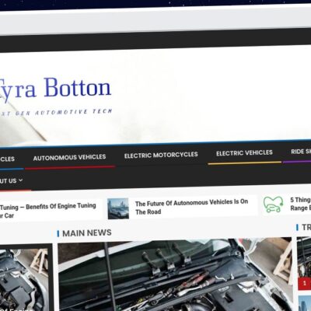Open the 5 Things range article link
The image size is (311, 311).
click(300, 204)
